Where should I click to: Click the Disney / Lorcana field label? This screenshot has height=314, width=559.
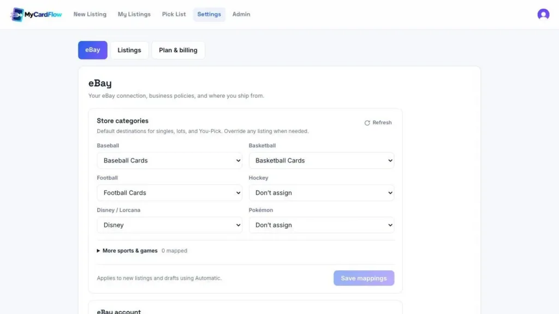(x=118, y=210)
